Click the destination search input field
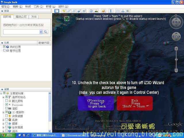The image size is (184, 138). click(21, 32)
